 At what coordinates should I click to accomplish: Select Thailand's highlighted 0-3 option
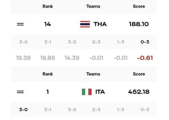point(145,42)
